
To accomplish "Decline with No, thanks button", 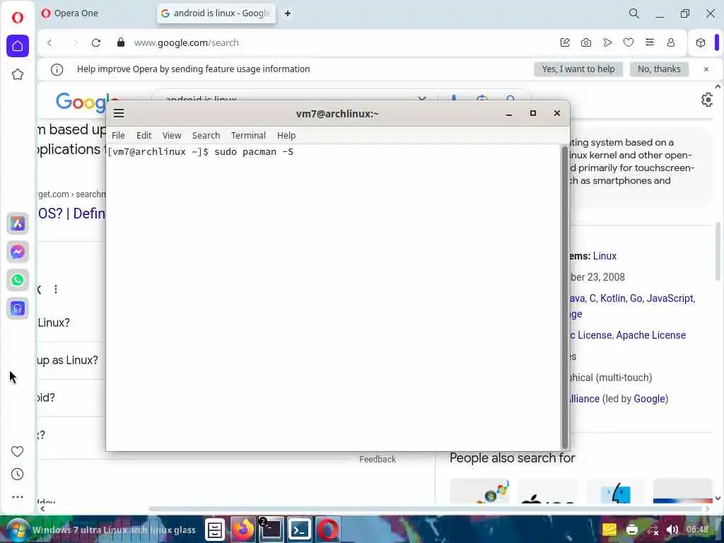I will pos(659,69).
